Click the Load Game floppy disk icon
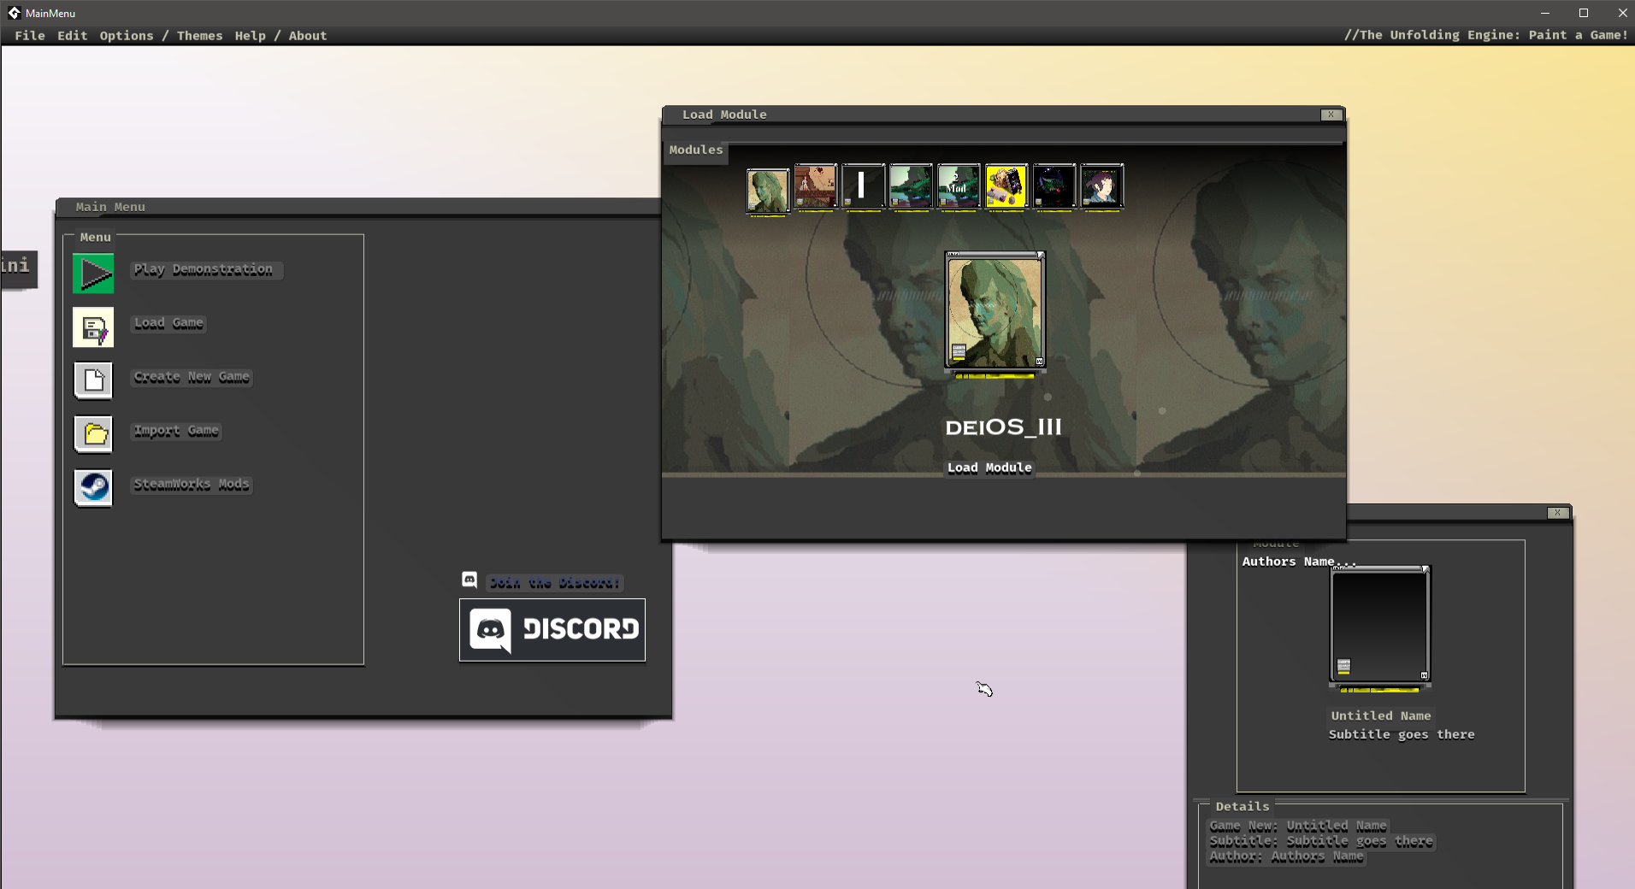Screen dimensions: 1635x889 click(93, 327)
